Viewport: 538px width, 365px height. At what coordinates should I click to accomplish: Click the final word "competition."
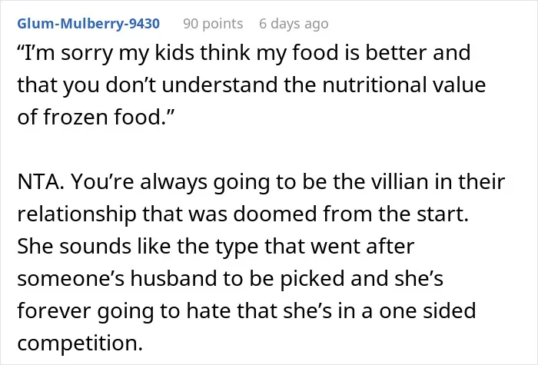tap(80, 343)
